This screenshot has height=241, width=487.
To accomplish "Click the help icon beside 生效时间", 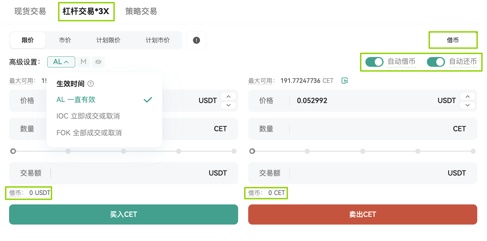I will [x=90, y=84].
